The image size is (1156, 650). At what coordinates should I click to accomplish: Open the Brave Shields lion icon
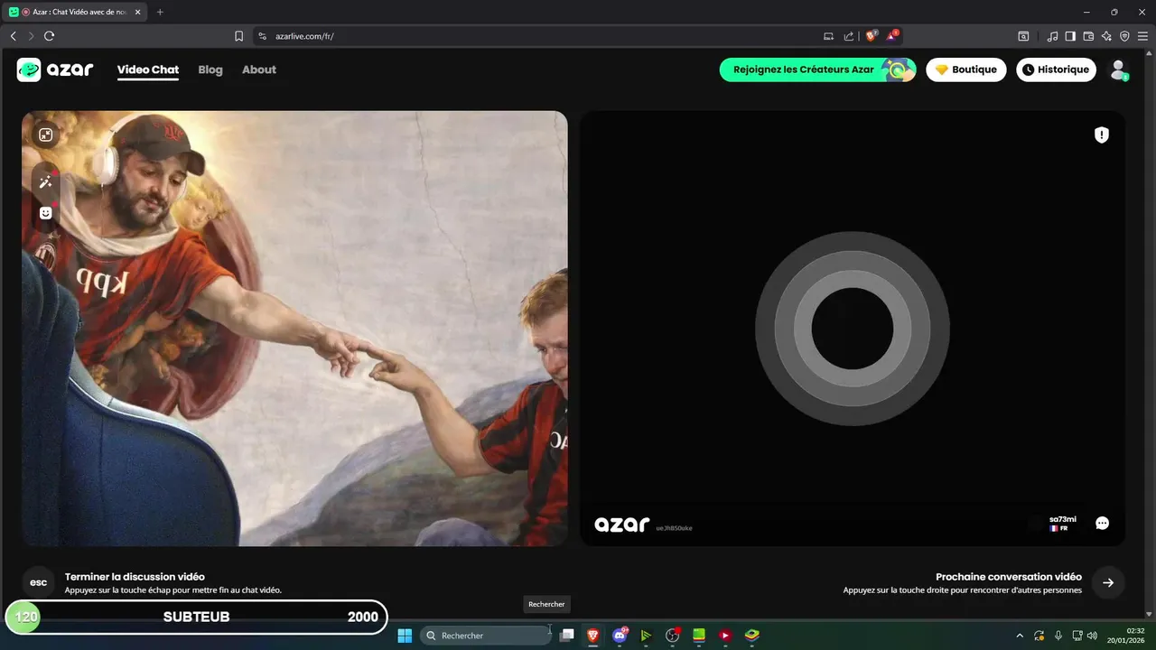pyautogui.click(x=872, y=36)
